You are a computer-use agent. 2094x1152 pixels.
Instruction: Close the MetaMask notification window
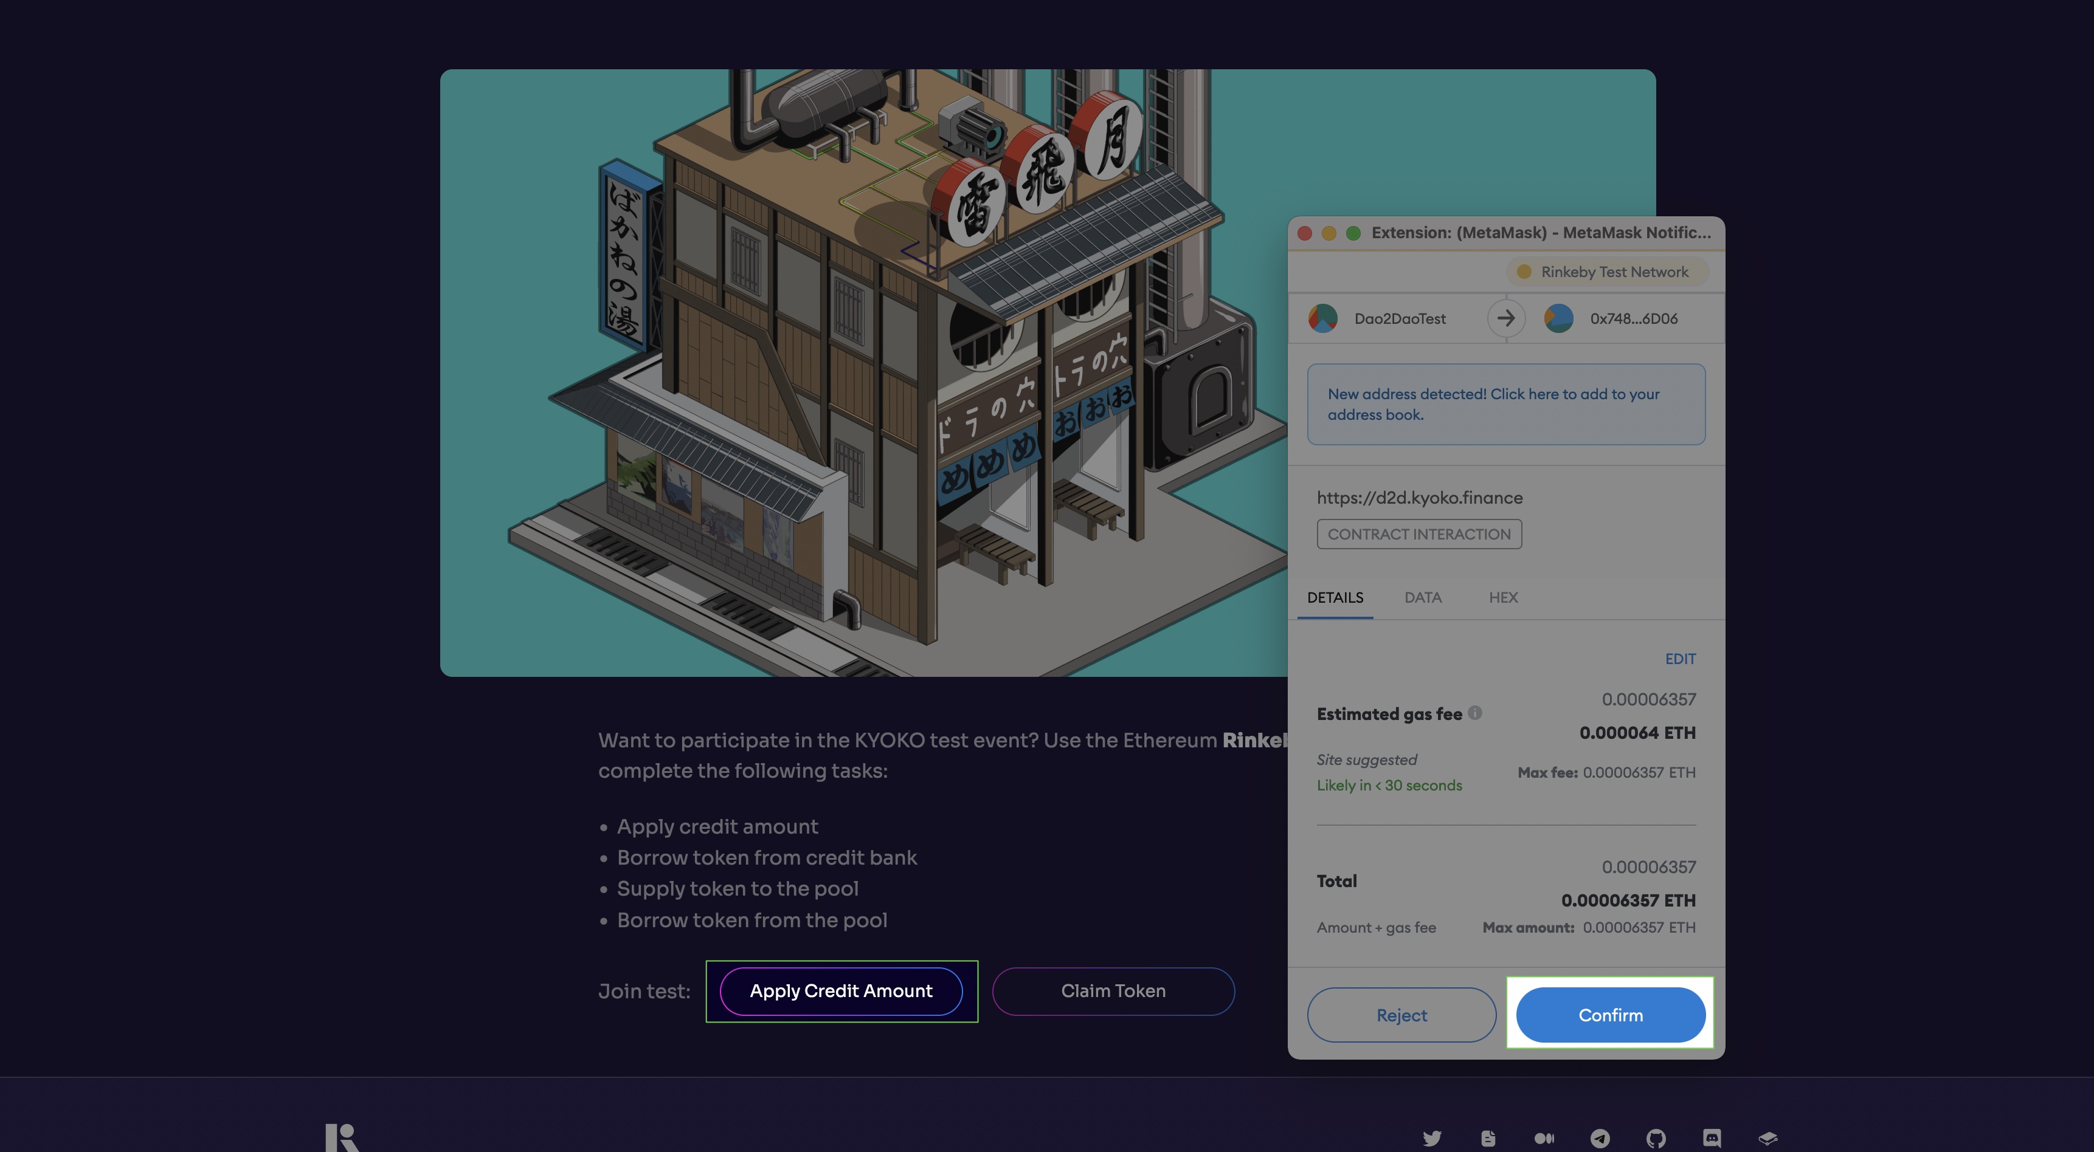(1305, 233)
